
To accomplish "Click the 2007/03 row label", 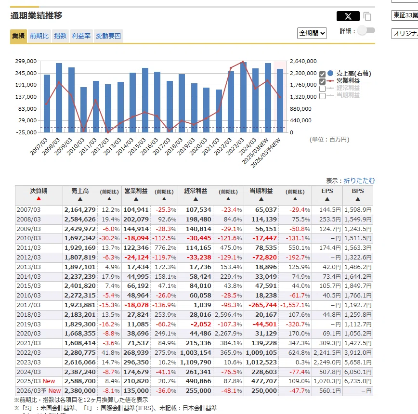I will click(29, 210).
